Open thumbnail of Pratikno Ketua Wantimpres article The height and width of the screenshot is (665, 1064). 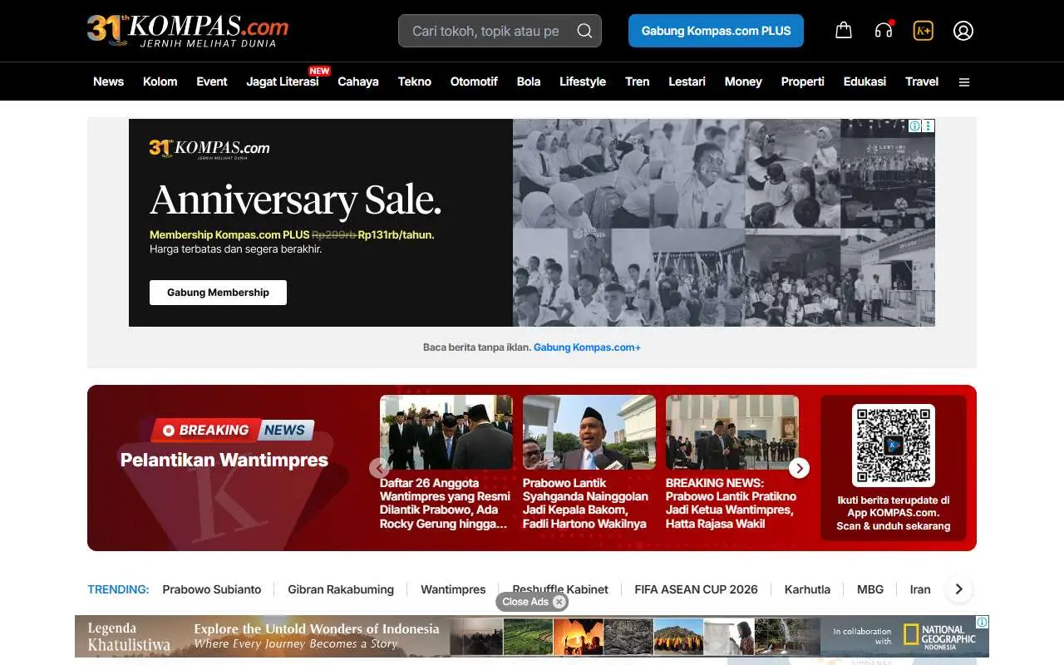tap(732, 432)
